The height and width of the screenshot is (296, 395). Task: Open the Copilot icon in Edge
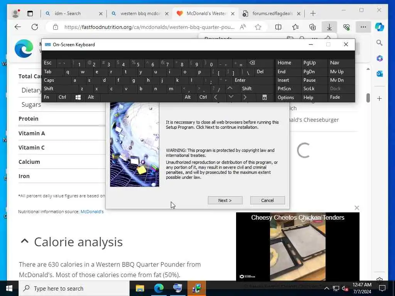(380, 27)
